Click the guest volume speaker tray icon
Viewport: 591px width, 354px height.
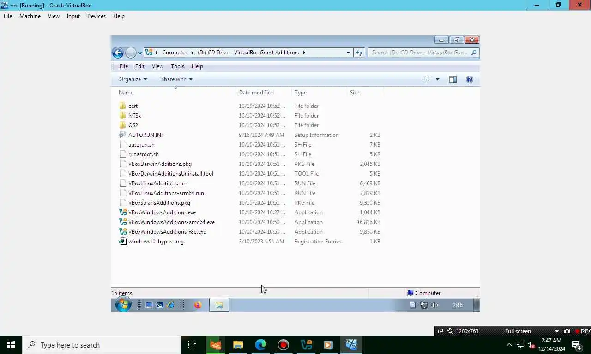[434, 305]
